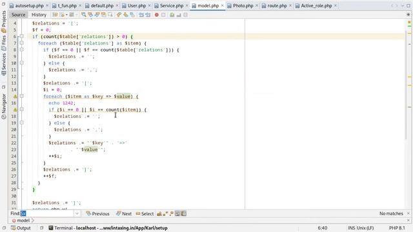Image resolution: width=413 pixels, height=232 pixels.
Task: Open the Photo.php tab
Action: (243, 6)
